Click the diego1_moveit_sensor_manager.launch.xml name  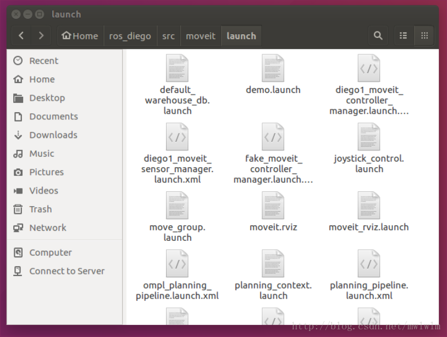[178, 169]
